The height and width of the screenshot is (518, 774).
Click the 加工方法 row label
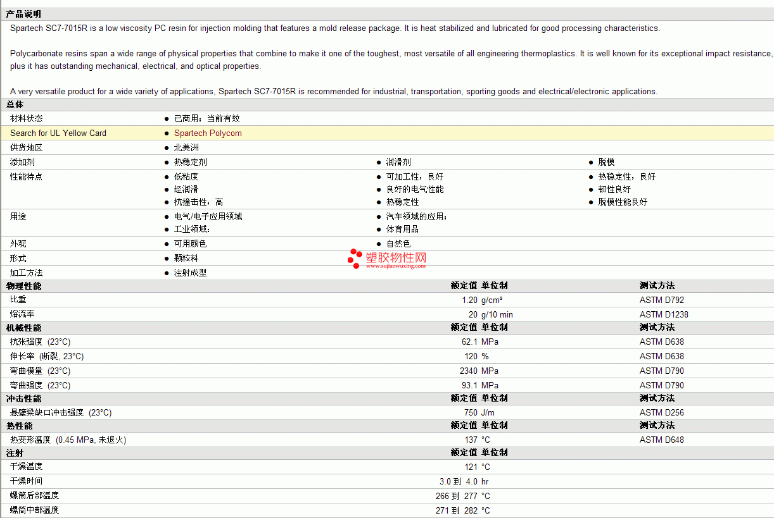coord(27,273)
